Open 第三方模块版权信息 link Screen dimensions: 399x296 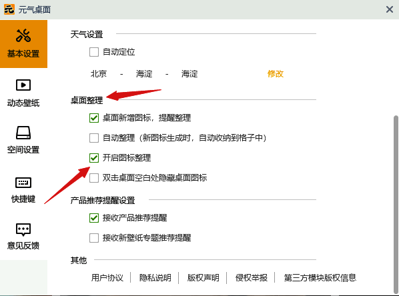(x=320, y=278)
